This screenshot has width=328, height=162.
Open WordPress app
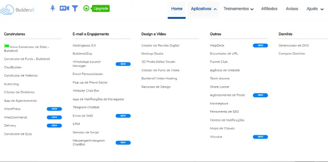click(12, 109)
